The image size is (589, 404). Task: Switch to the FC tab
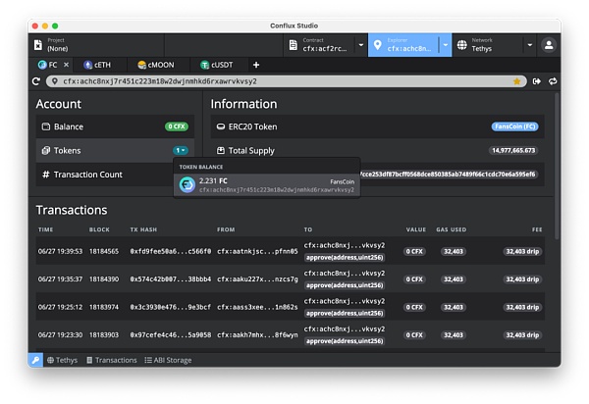pyautogui.click(x=48, y=65)
